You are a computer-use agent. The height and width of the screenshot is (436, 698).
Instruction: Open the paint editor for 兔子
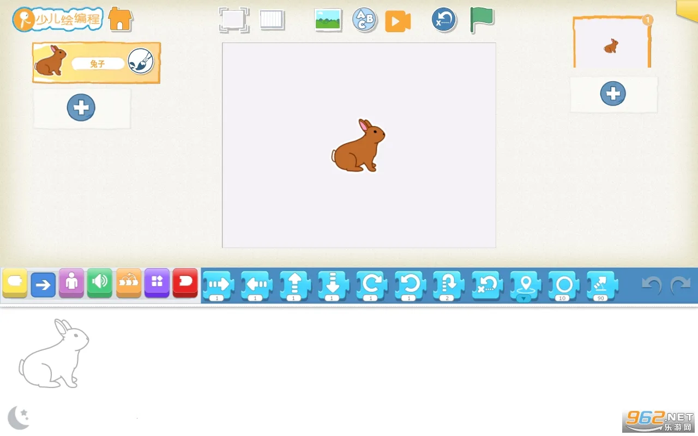(x=140, y=62)
